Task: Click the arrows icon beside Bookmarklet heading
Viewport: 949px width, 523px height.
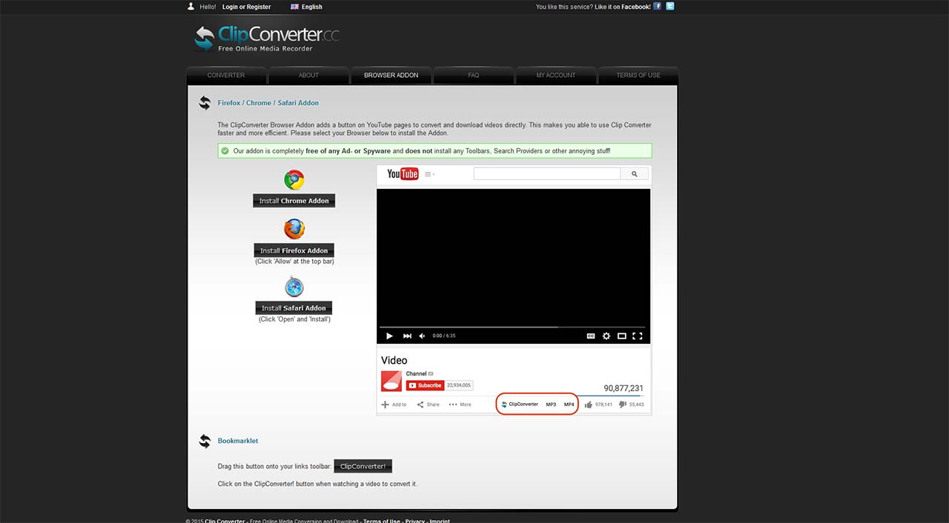Action: point(205,442)
